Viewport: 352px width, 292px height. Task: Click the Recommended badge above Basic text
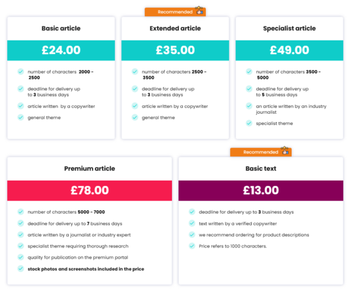[260, 152]
